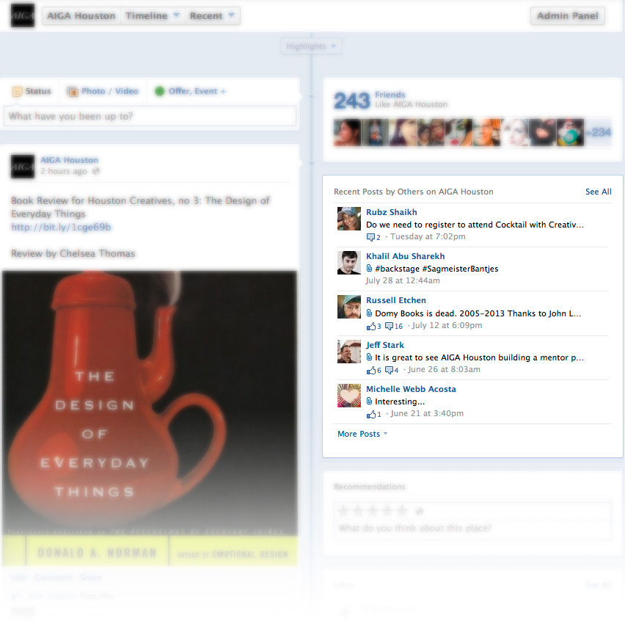Select the Status composer tab
Viewport: 625px width, 629px height.
(32, 91)
